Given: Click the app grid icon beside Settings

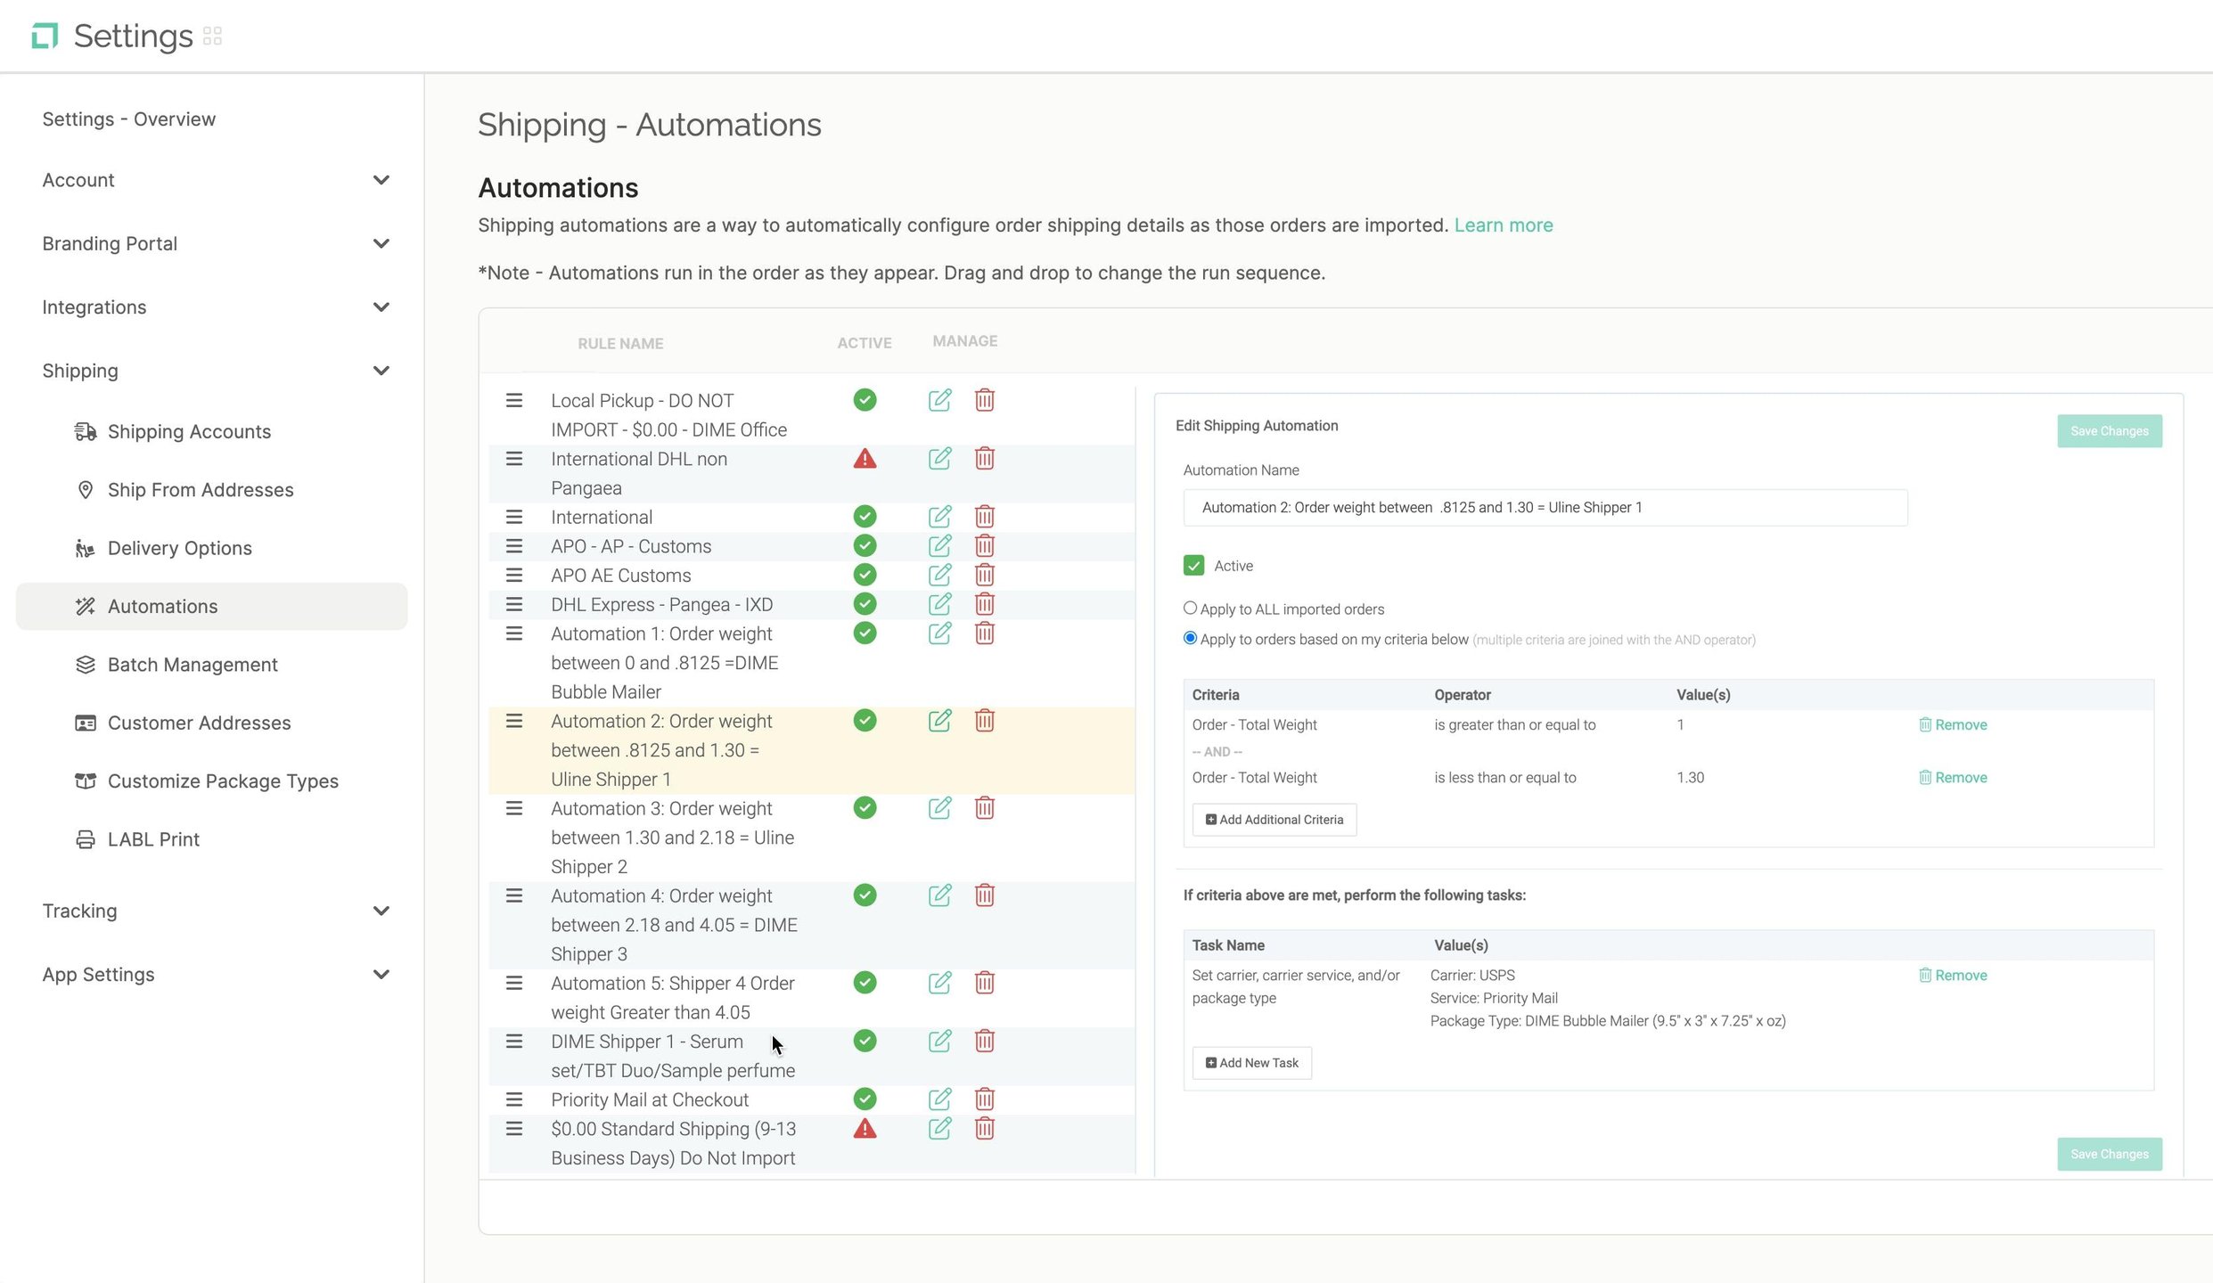Looking at the screenshot, I should (x=212, y=37).
